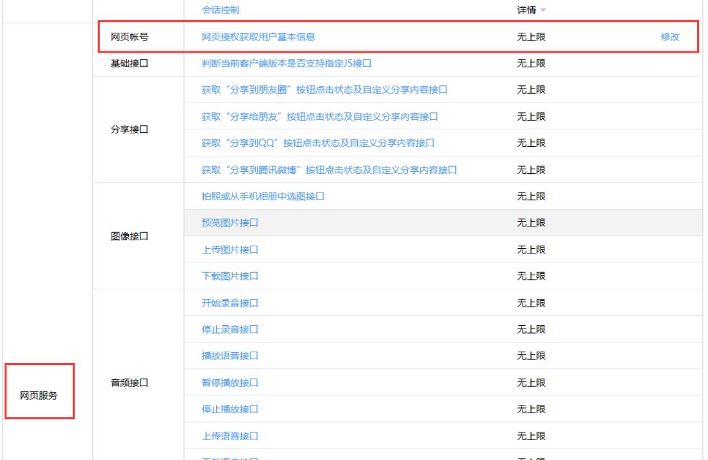708x460 pixels.
Task: Click 无上限 in the 下载图片接口 row
Action: click(x=531, y=276)
